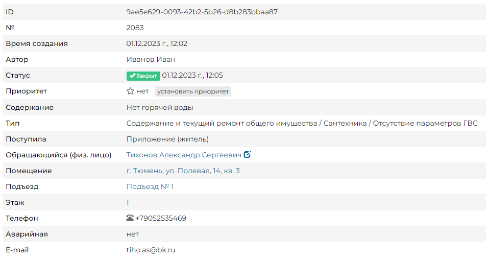489x260 pixels.
Task: Click the Приложение (житель) source value
Action: tap(167, 139)
